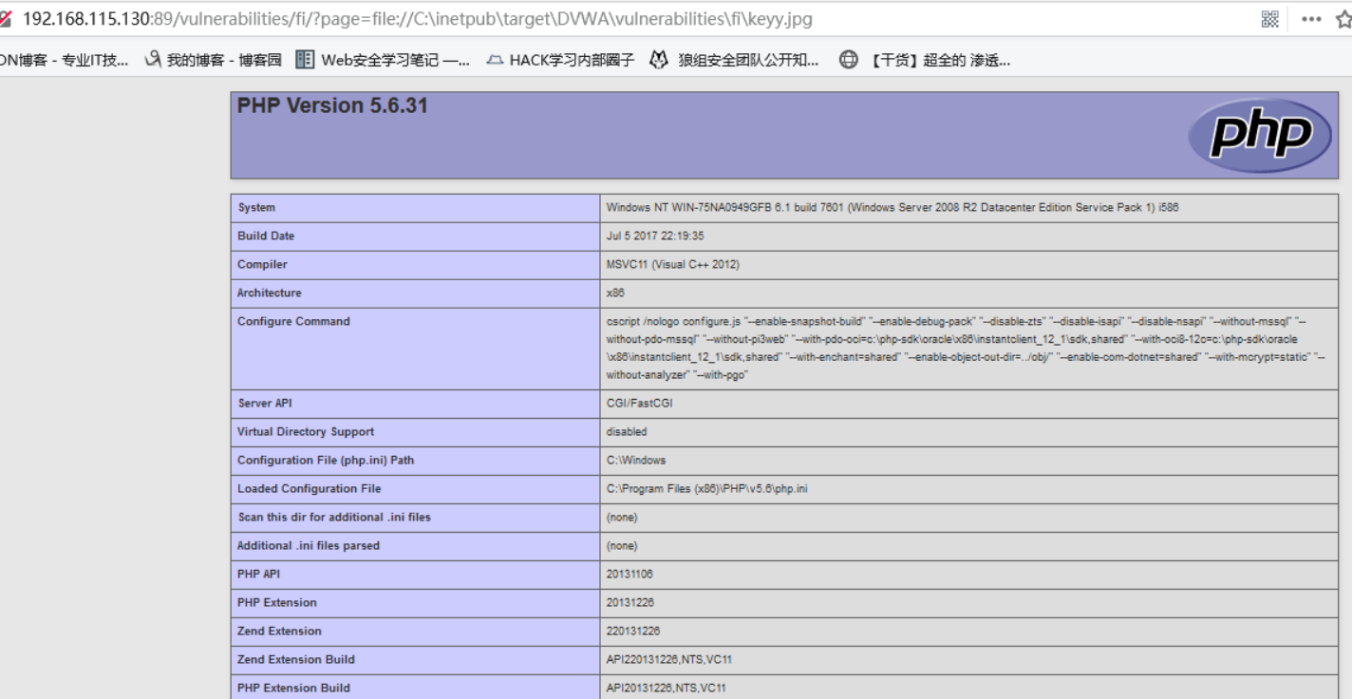Click the Zend Extension Build label
The image size is (1353, 699).
click(296, 659)
